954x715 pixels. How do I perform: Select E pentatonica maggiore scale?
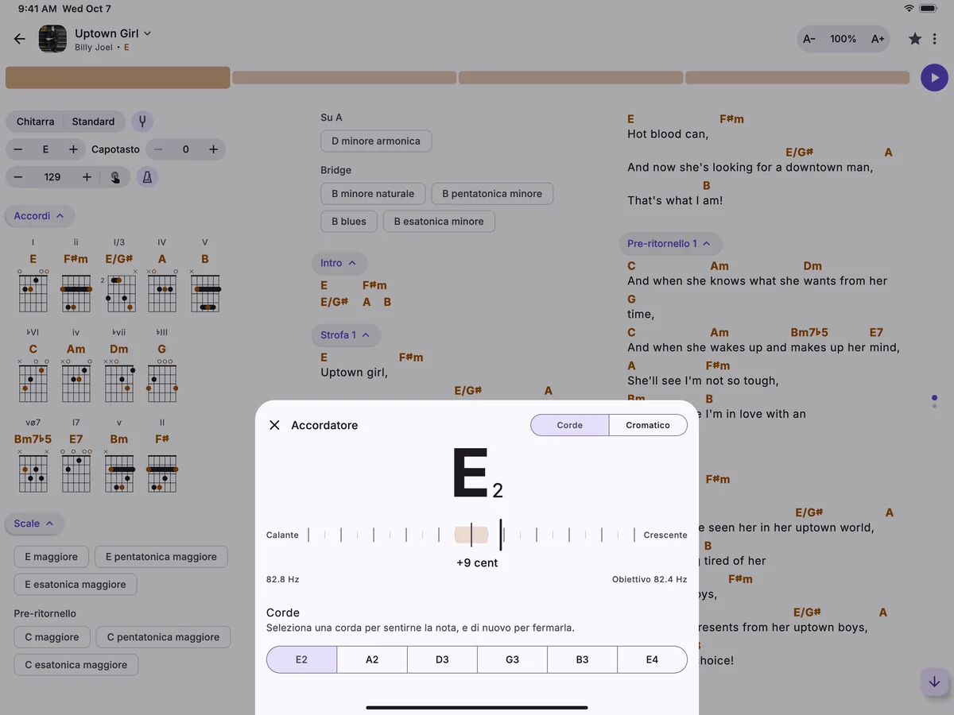coord(161,557)
